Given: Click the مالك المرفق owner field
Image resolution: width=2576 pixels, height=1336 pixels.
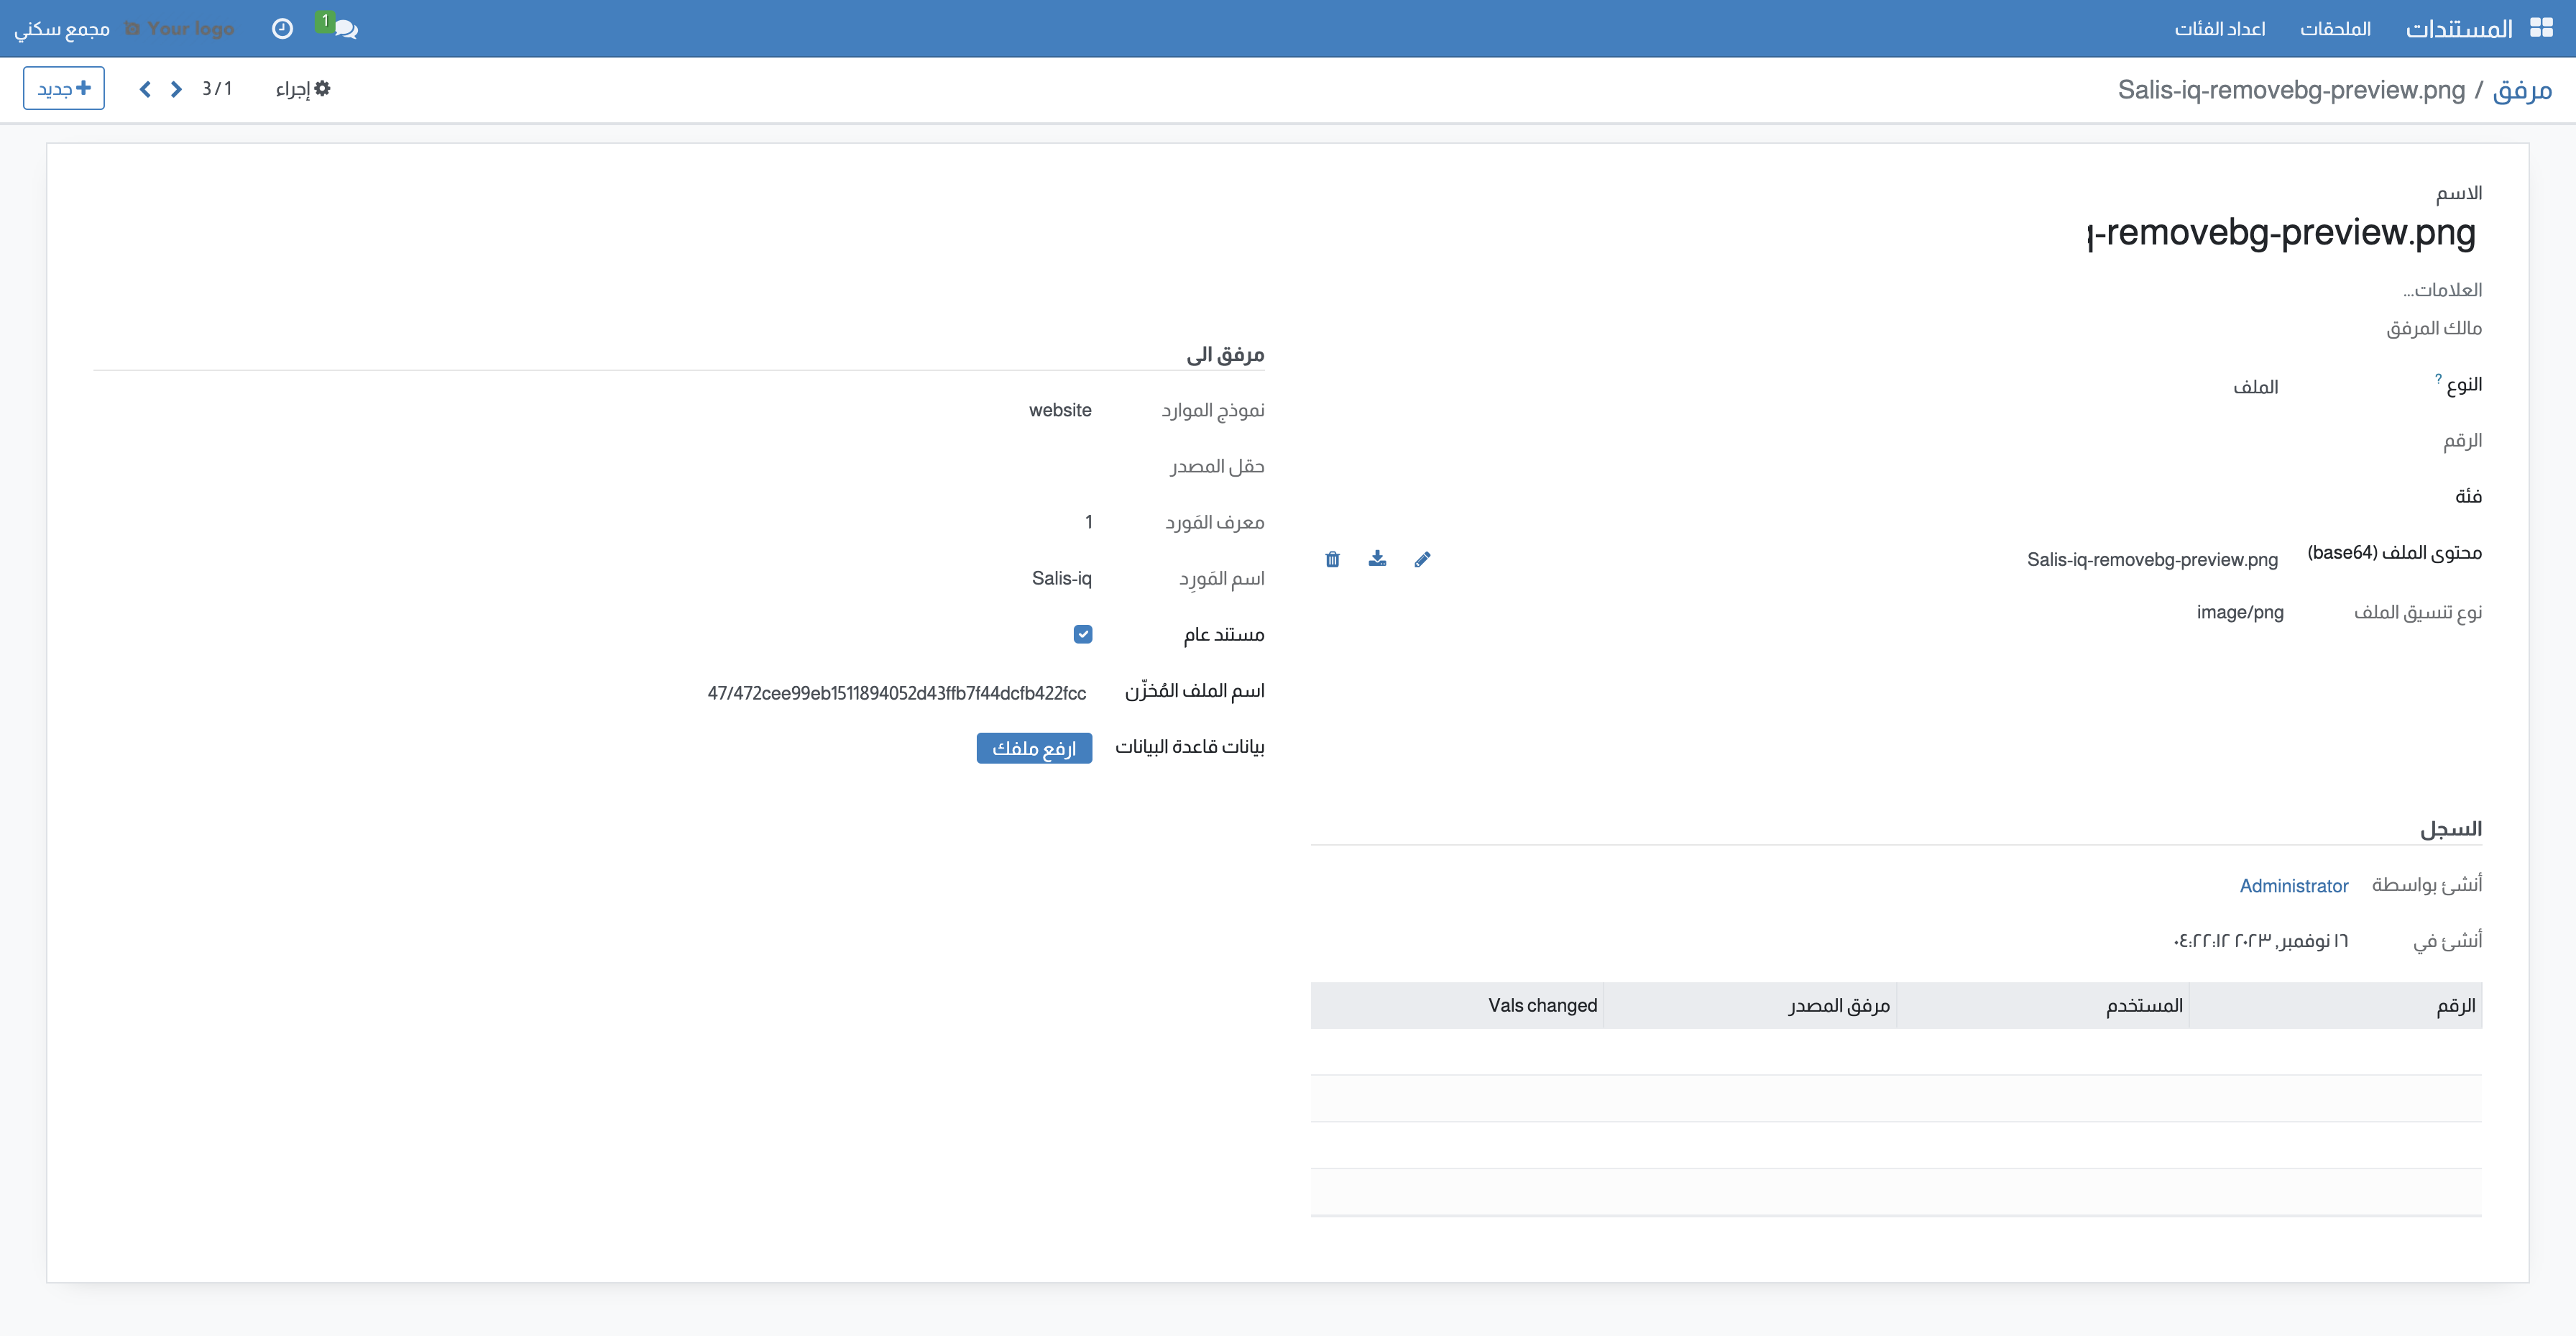Looking at the screenshot, I should [2434, 327].
